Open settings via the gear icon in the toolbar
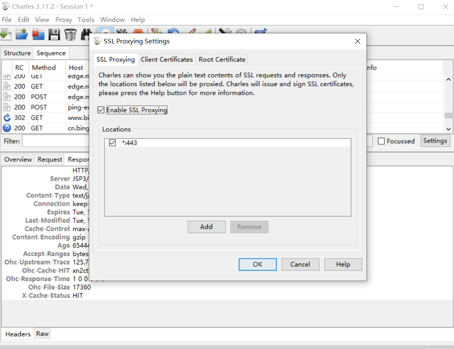The height and width of the screenshot is (349, 454). click(241, 30)
